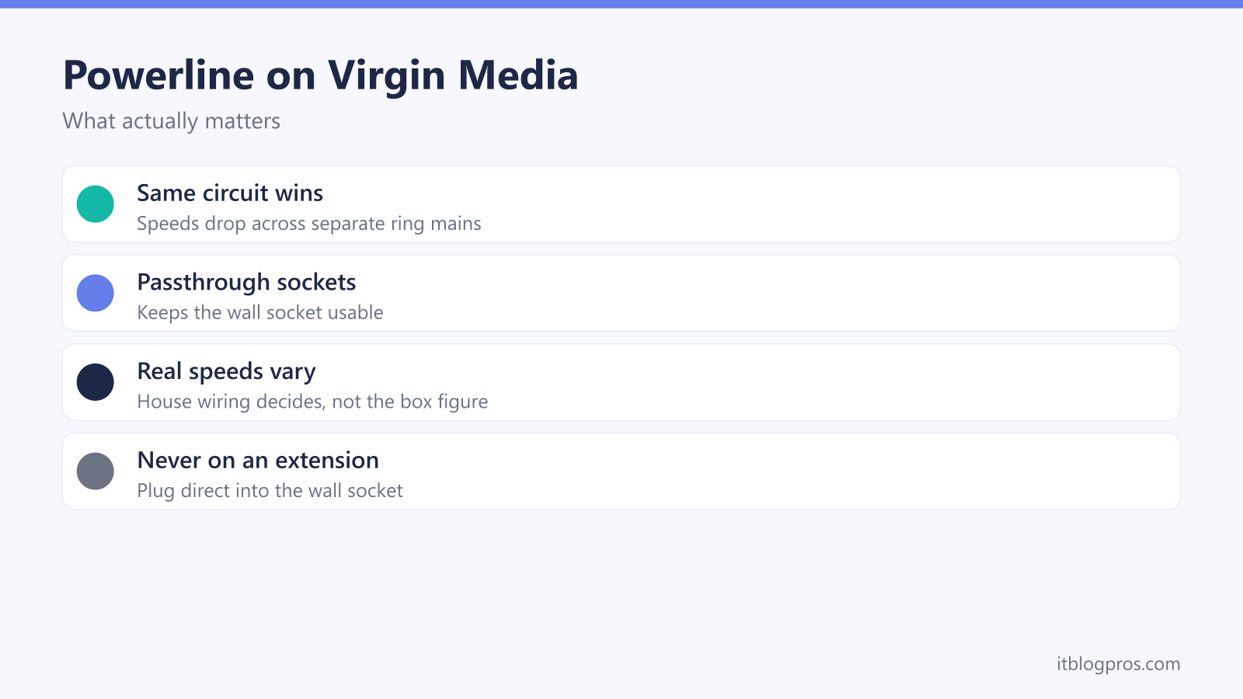Select the Same circuit wins heading
Screen dimensions: 1243x699
(230, 193)
